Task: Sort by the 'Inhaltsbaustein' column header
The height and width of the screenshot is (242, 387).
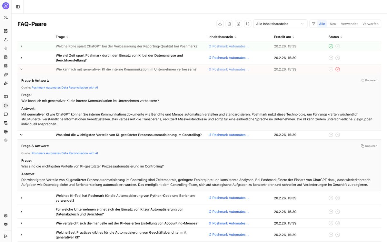Action: point(223,37)
